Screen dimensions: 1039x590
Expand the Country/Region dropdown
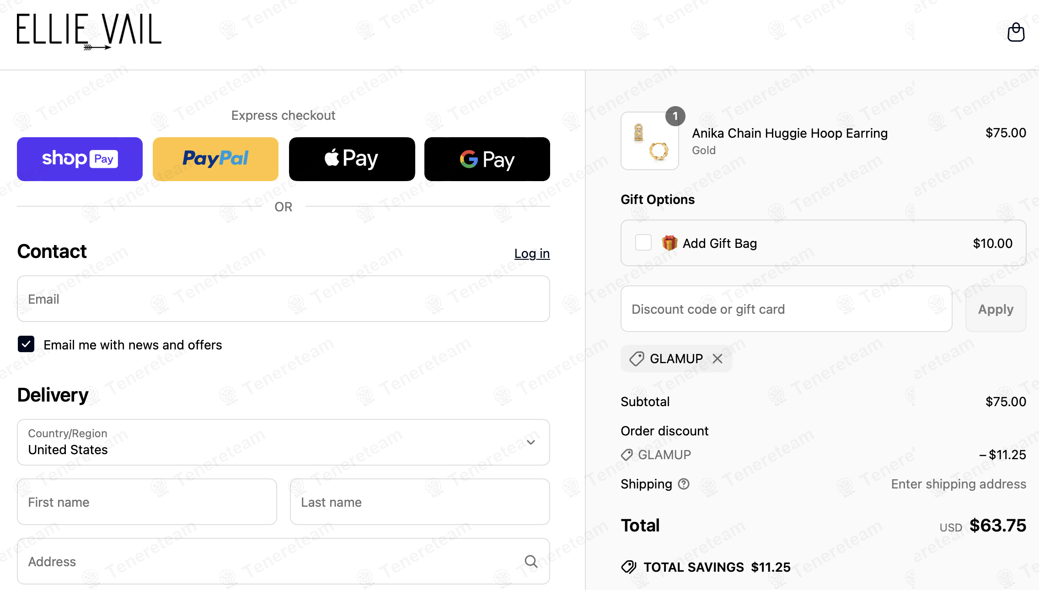point(284,442)
